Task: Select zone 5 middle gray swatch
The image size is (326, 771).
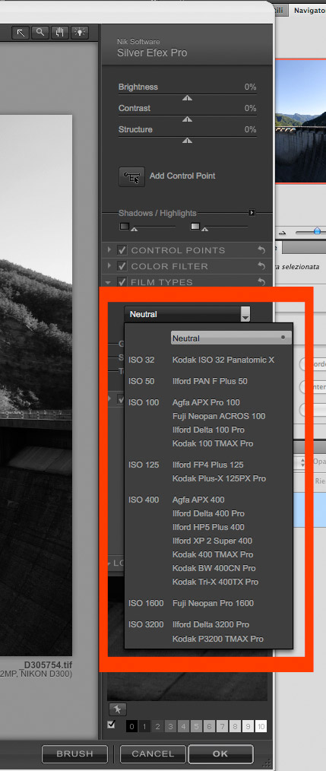Action: pos(195,726)
